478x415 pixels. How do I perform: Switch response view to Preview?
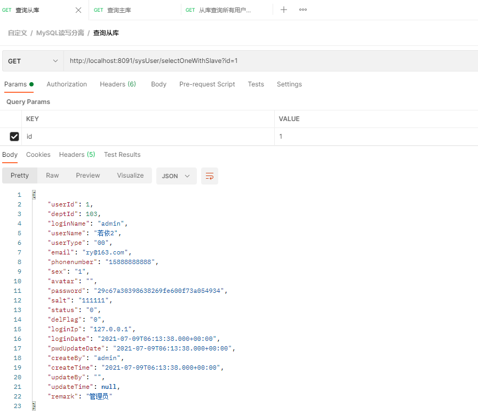[88, 175]
